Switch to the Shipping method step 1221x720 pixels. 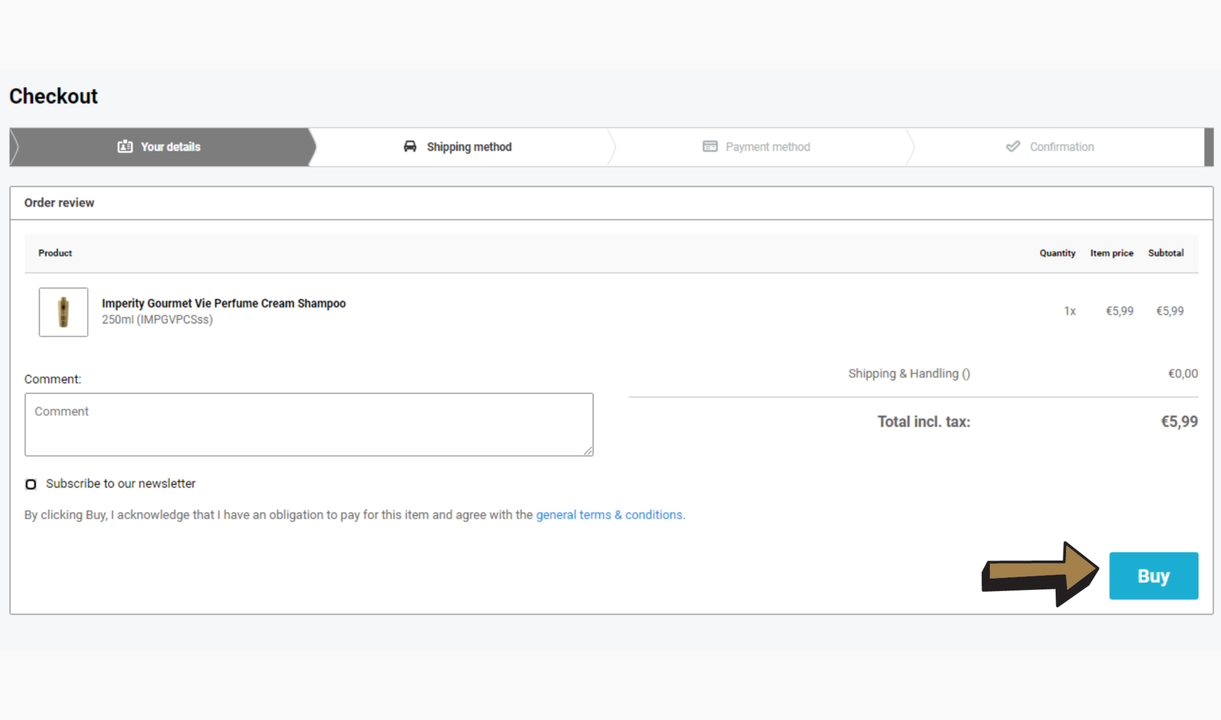462,147
